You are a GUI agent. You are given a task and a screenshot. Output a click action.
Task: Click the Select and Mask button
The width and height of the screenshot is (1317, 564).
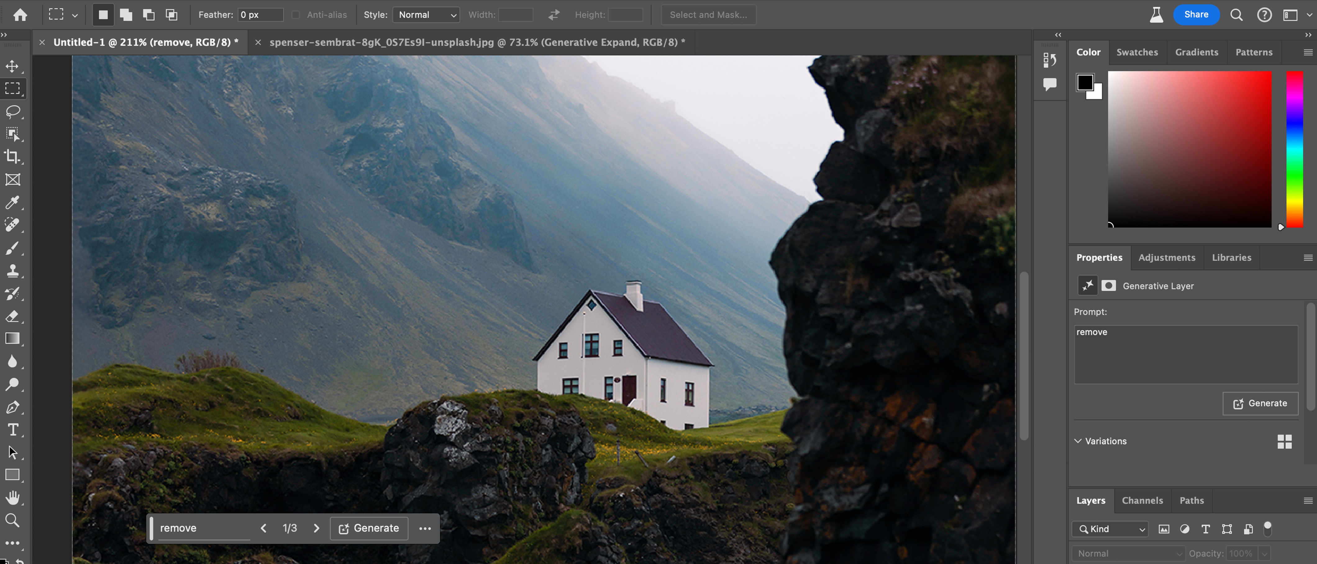pyautogui.click(x=708, y=15)
